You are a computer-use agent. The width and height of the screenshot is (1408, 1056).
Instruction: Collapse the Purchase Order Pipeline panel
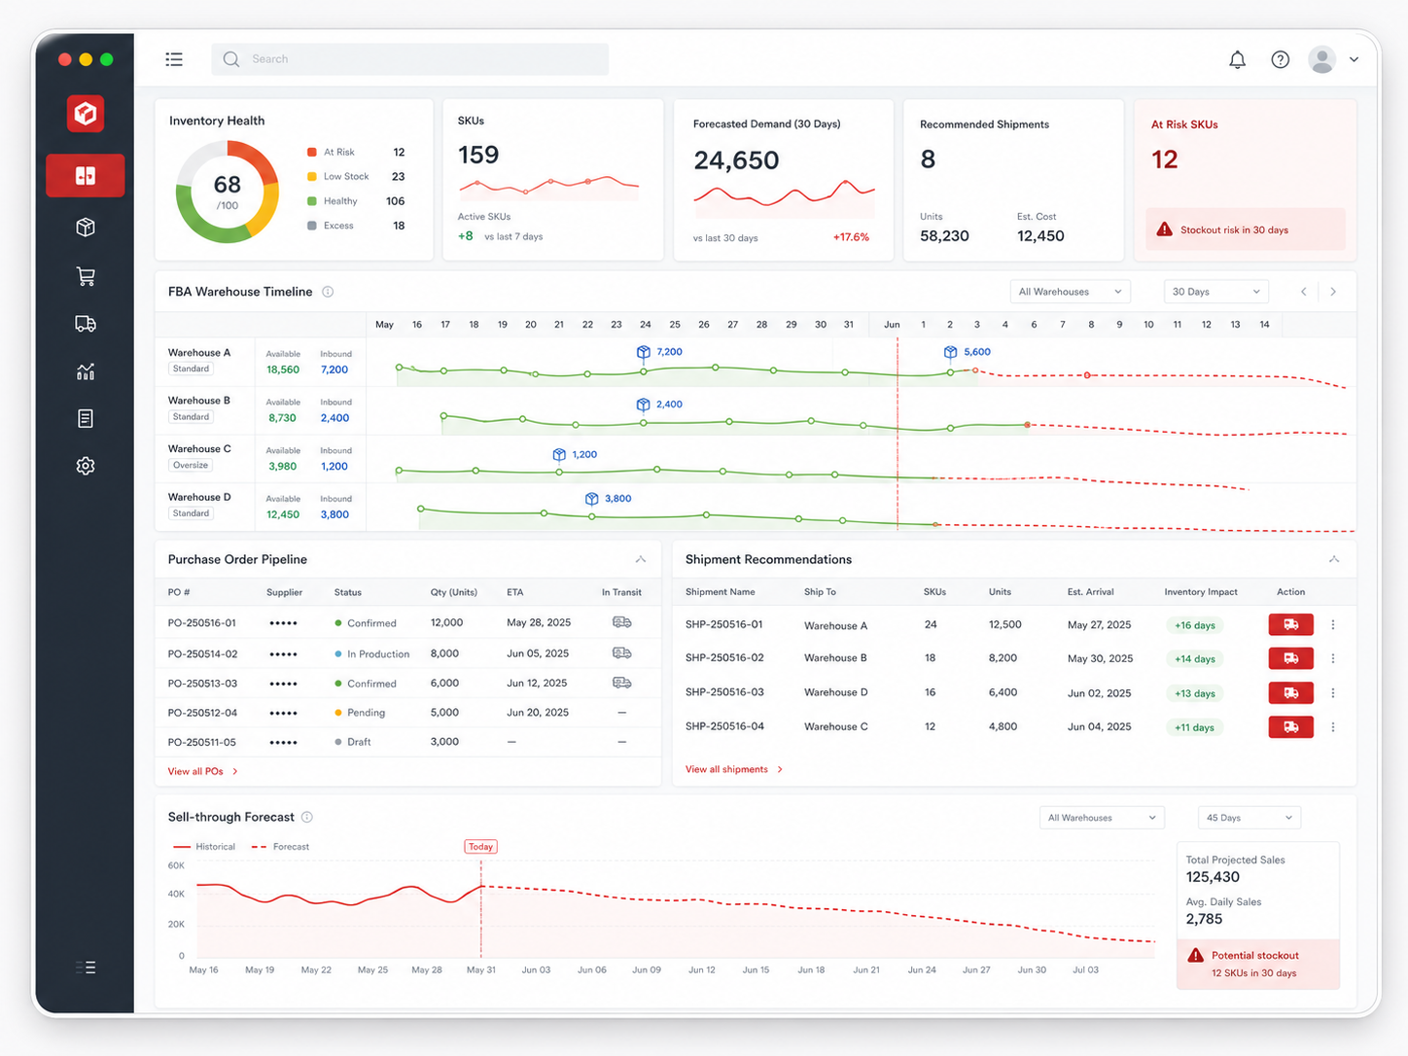click(641, 559)
